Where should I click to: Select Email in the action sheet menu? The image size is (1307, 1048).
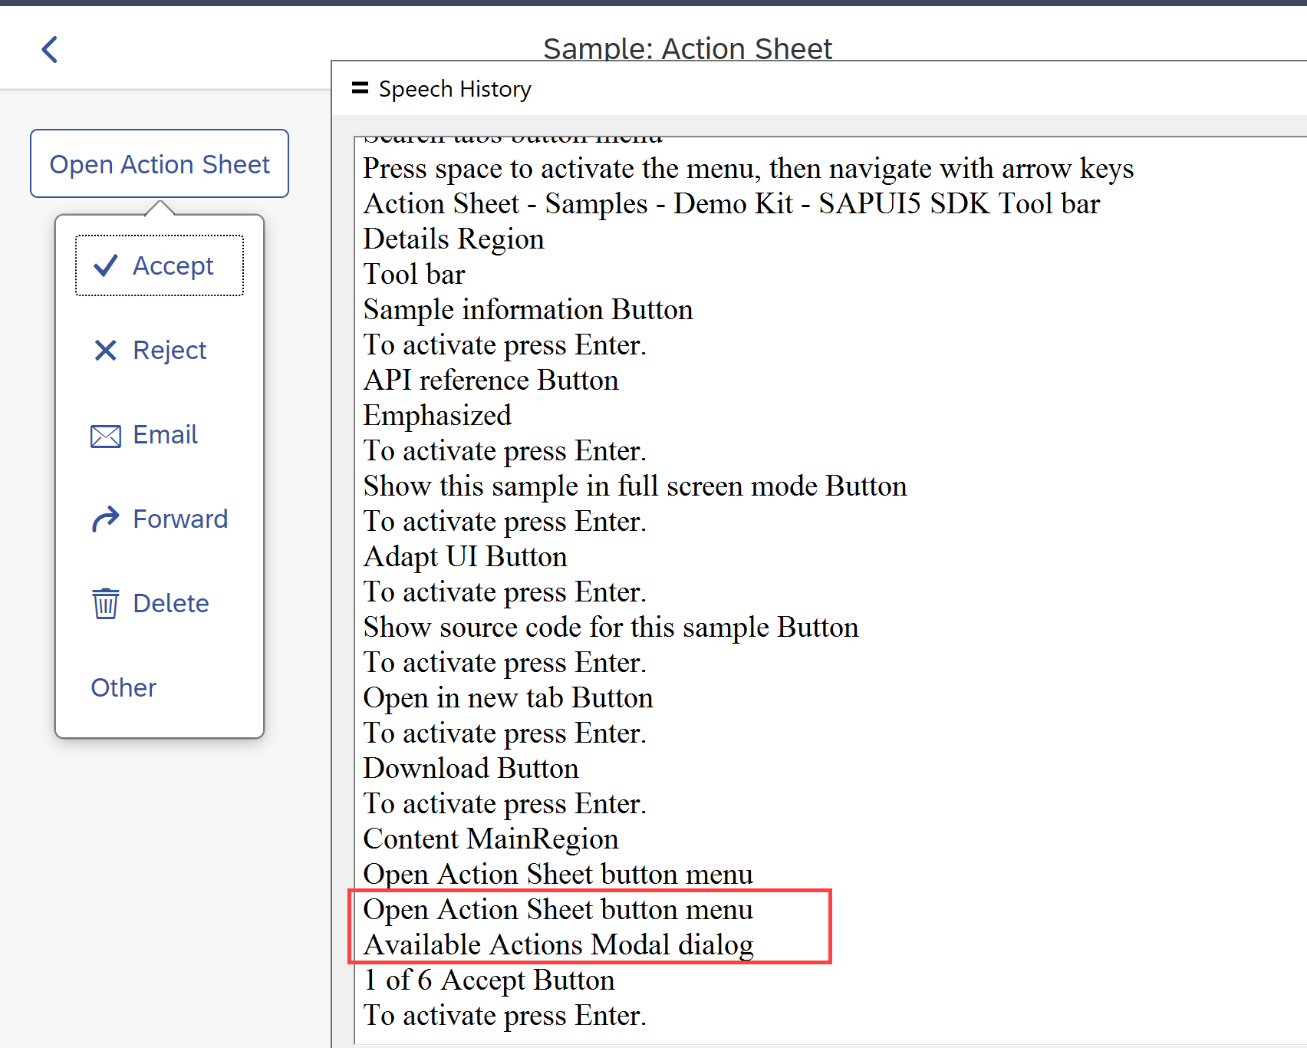coord(165,435)
